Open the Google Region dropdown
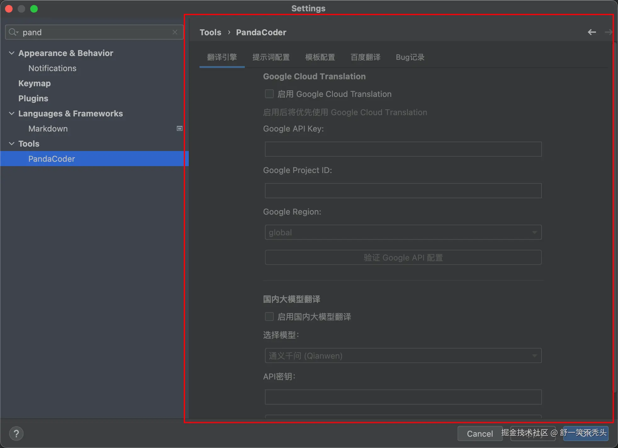Image resolution: width=618 pixels, height=448 pixels. pyautogui.click(x=403, y=232)
